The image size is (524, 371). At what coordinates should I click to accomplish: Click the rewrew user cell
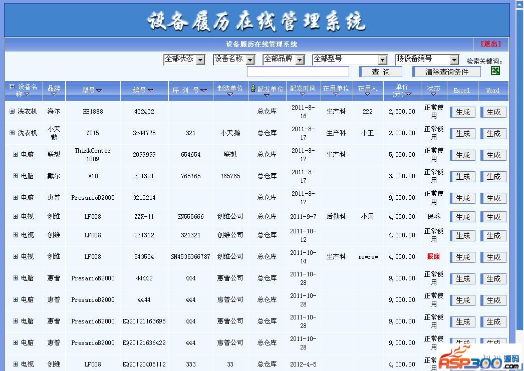(x=368, y=257)
